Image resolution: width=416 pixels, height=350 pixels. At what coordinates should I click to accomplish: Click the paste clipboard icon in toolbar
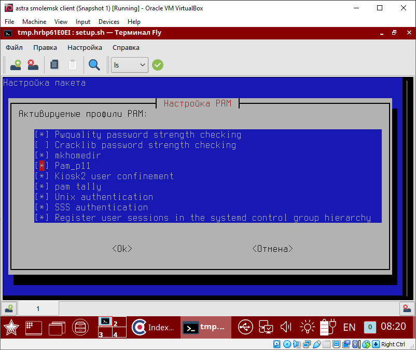(73, 64)
